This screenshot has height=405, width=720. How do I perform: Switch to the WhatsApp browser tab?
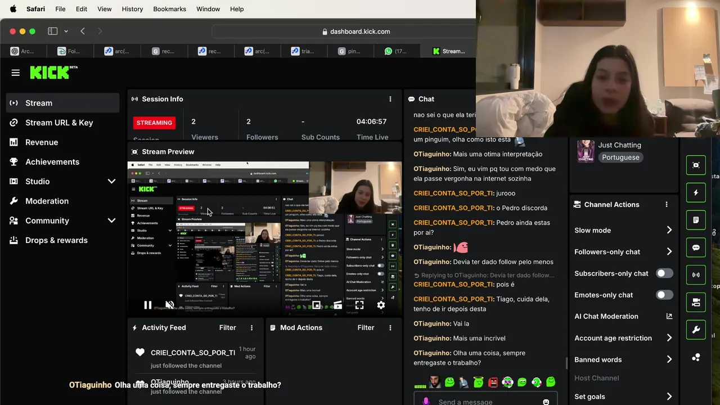[x=396, y=51]
